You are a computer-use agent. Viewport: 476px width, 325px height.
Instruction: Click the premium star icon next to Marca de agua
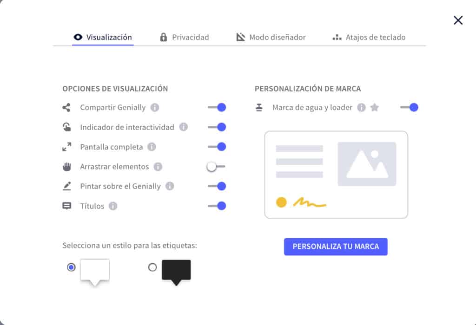[375, 107]
